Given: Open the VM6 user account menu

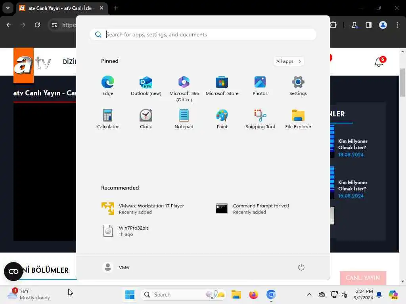Looking at the screenshot, I should point(116,267).
